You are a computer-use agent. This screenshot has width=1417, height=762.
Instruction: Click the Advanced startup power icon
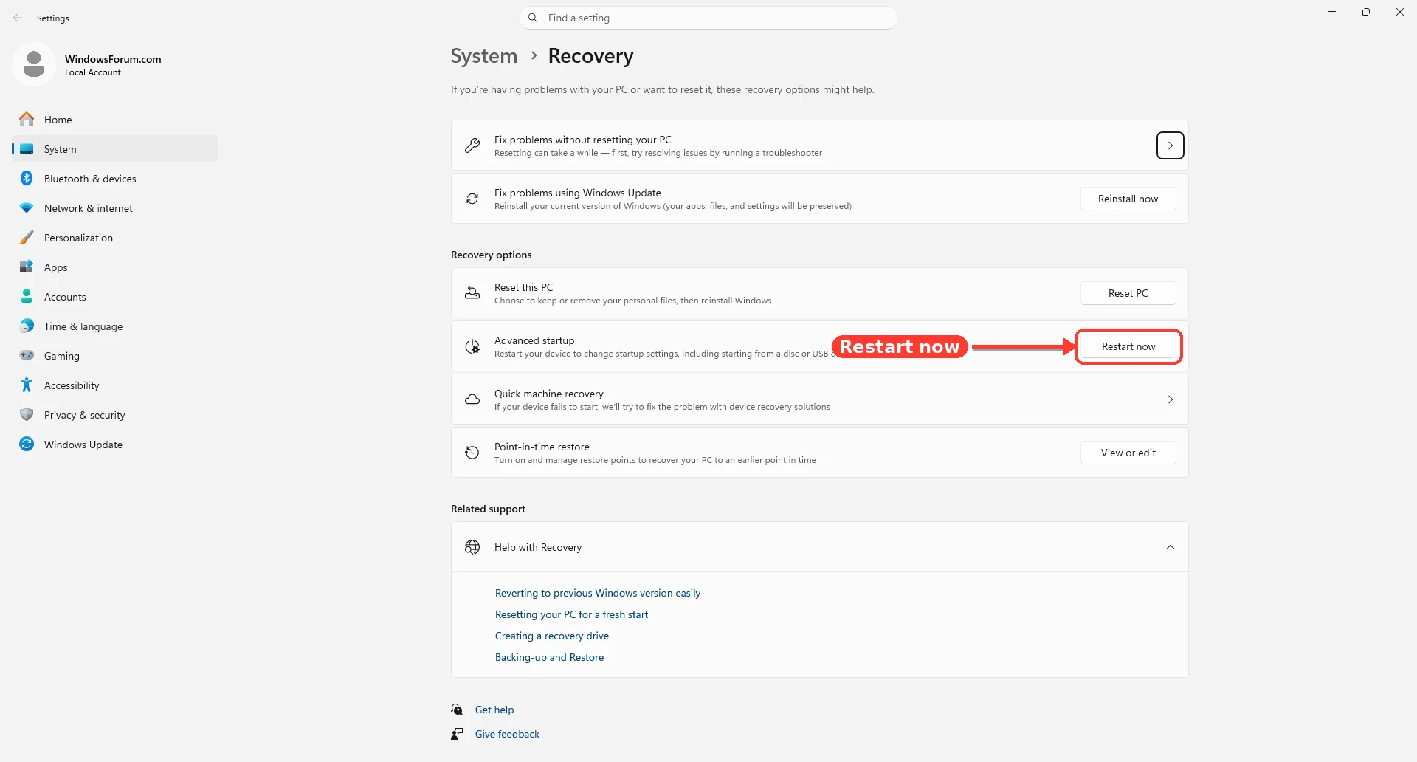click(472, 346)
